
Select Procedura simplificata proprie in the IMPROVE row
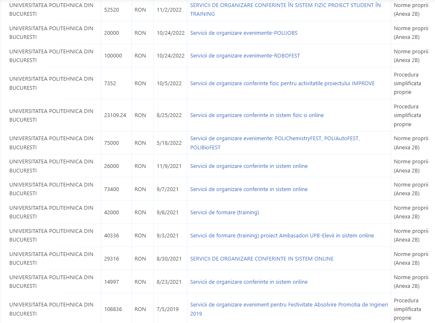click(x=407, y=83)
